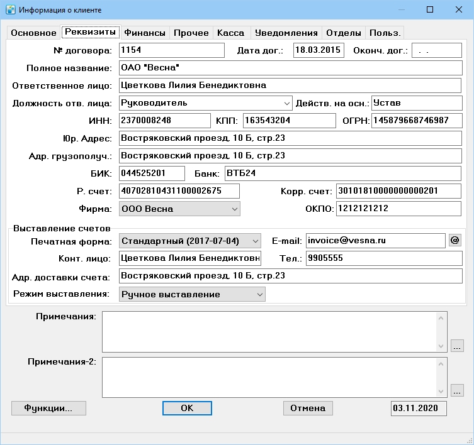Click the Полное название field
The width and height of the screenshot is (474, 445).
click(291, 68)
